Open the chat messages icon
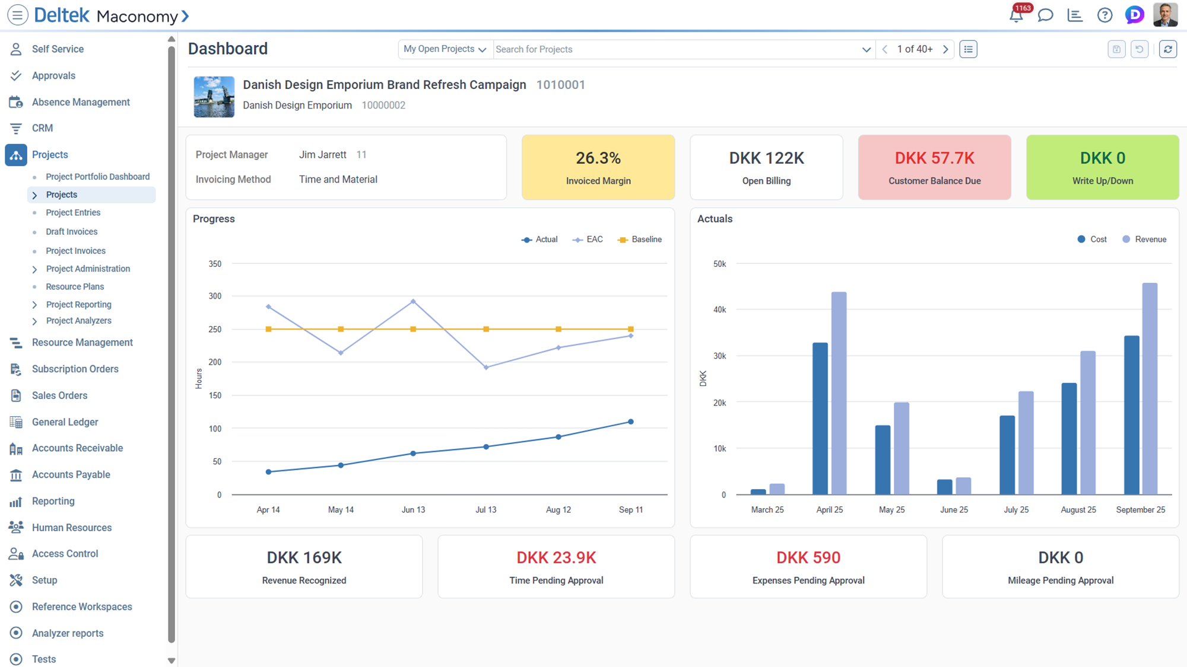This screenshot has height=667, width=1187. pos(1045,15)
